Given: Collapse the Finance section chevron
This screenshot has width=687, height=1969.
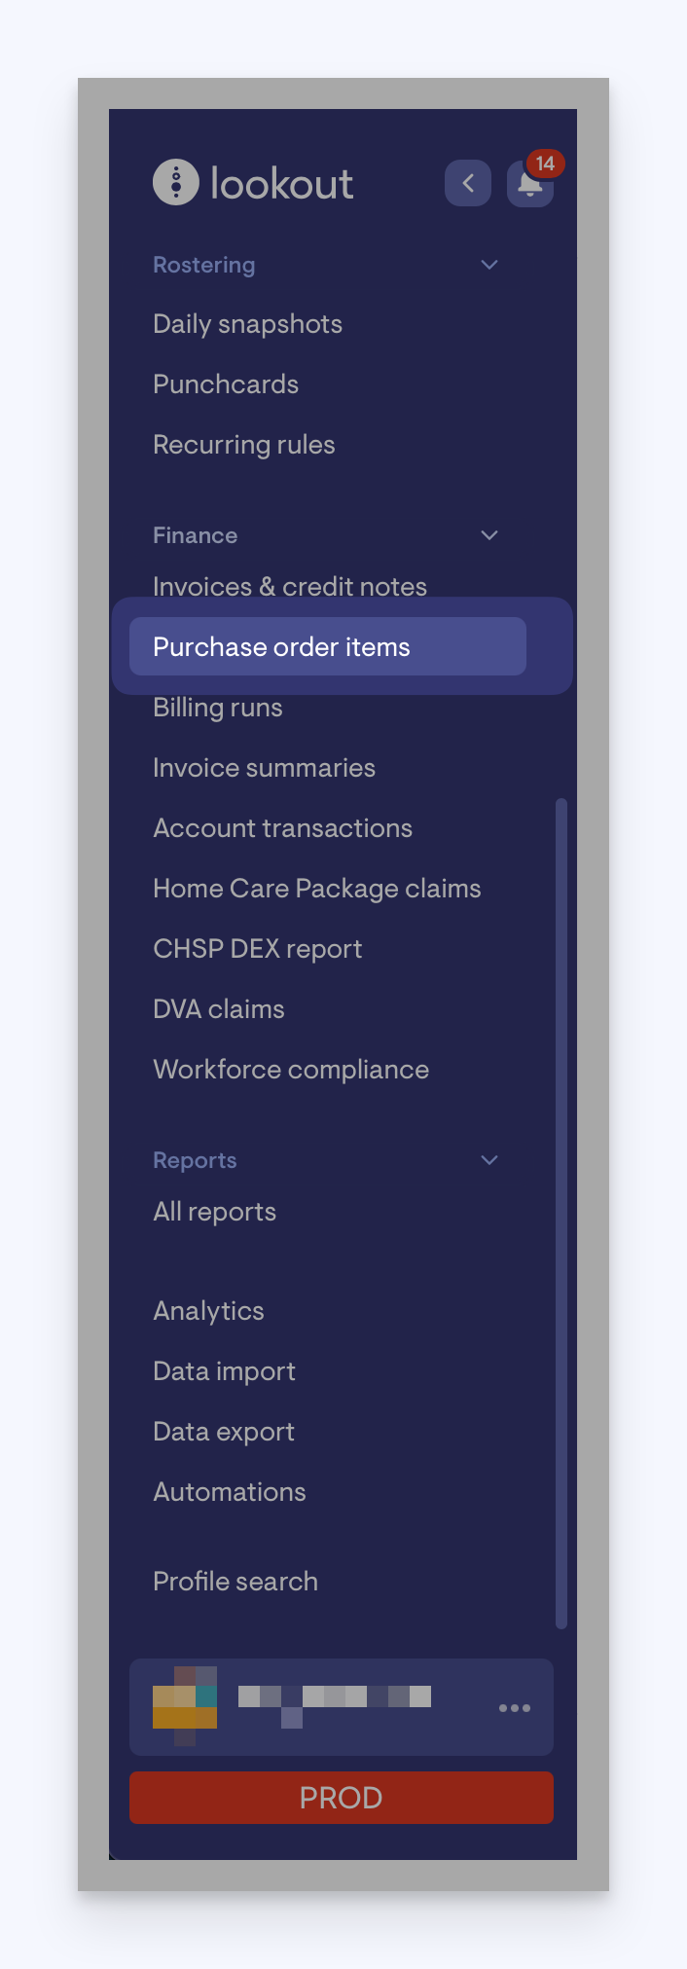Looking at the screenshot, I should pyautogui.click(x=489, y=535).
